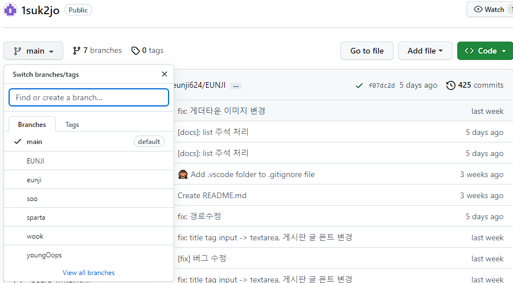Expand commit message via the ellipsis button
513x283 pixels.
[236, 86]
